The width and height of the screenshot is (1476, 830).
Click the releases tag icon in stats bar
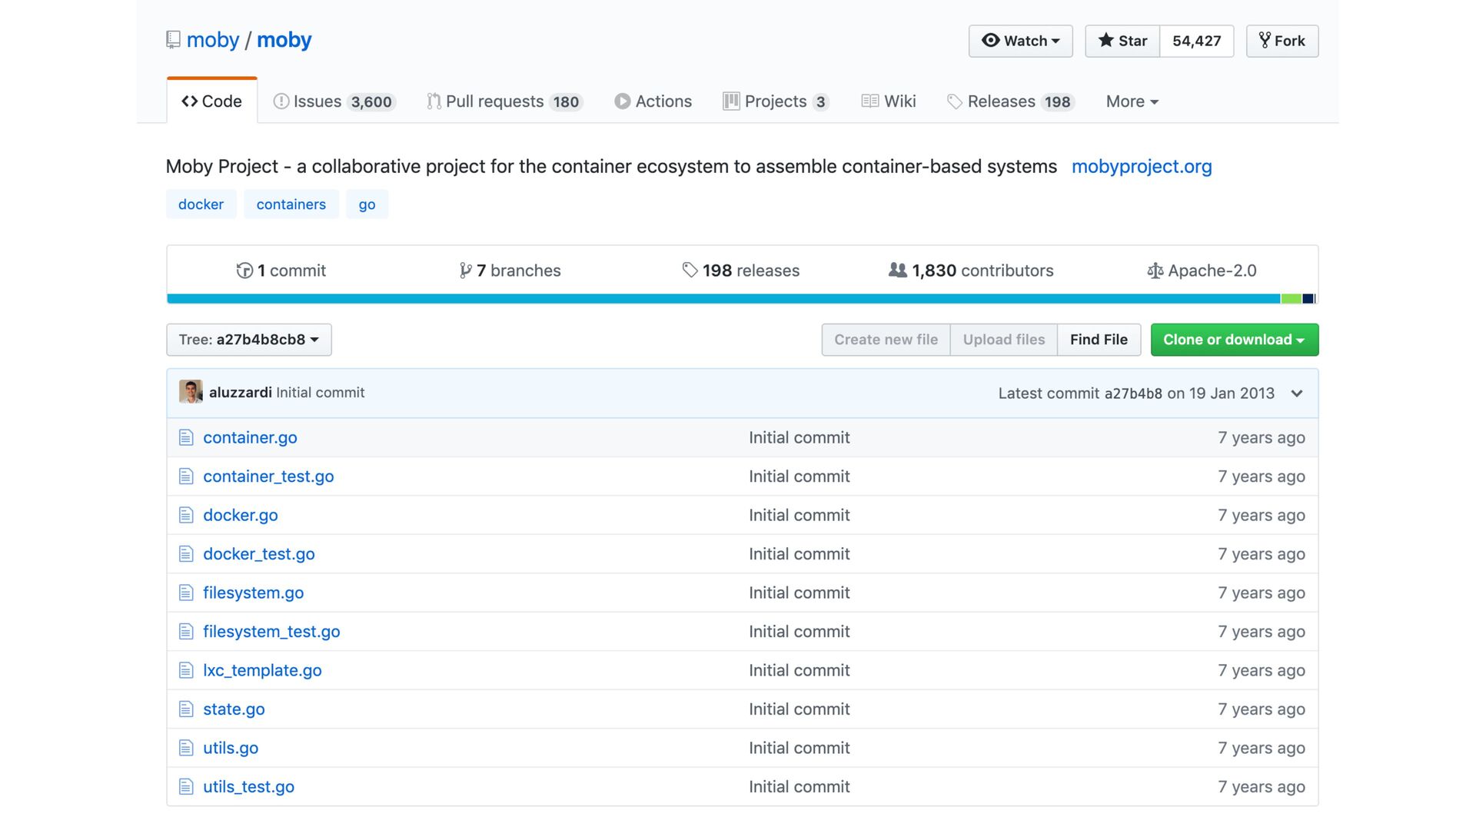tap(690, 270)
